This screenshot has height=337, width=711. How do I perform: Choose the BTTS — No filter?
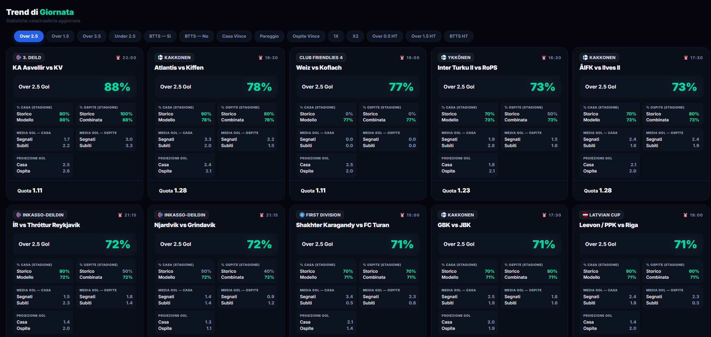pos(196,36)
